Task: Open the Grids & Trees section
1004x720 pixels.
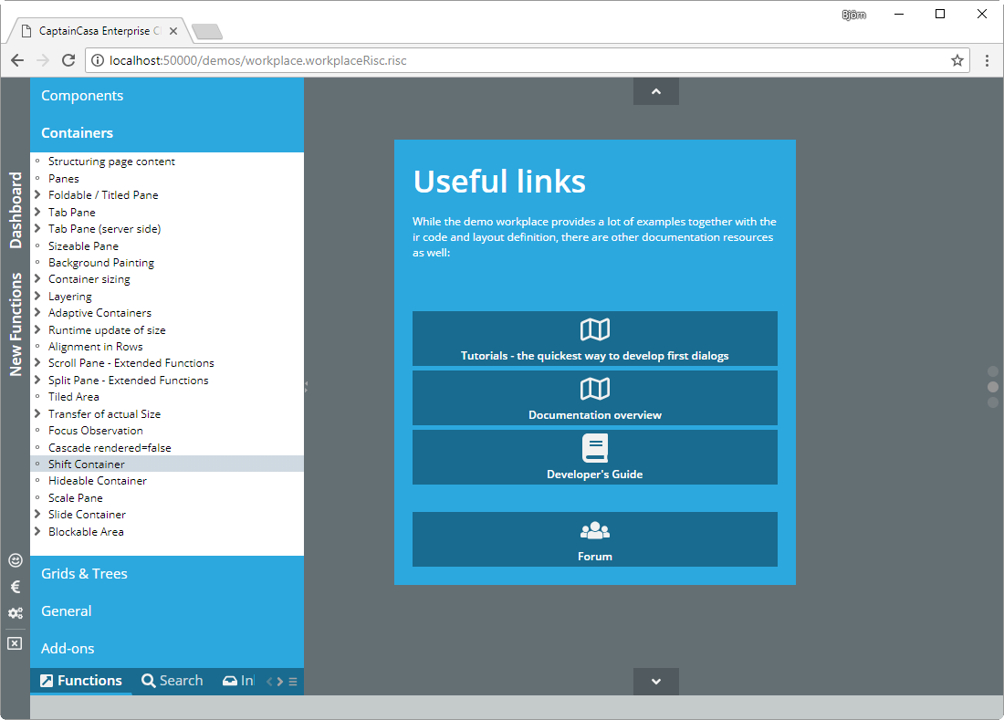Action: pyautogui.click(x=84, y=574)
